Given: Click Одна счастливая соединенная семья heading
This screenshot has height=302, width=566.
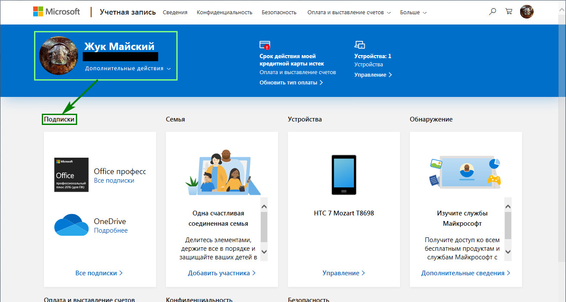Looking at the screenshot, I should (x=219, y=218).
